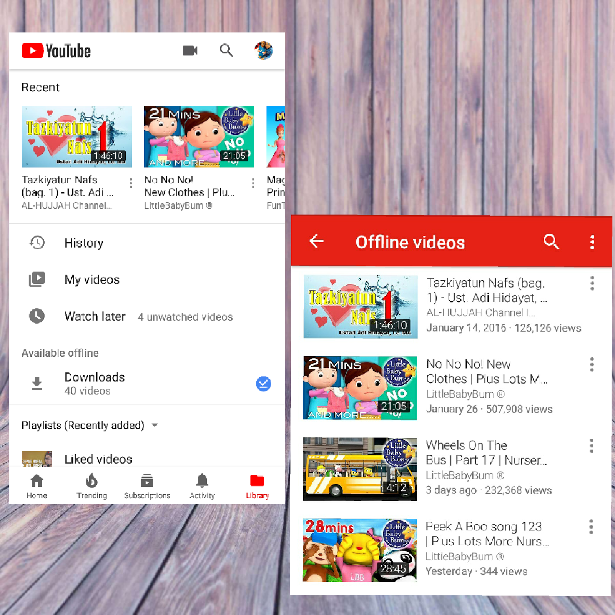Viewport: 615px width, 615px height.
Task: Click '4 unwatched videos' text
Action: coord(185,317)
